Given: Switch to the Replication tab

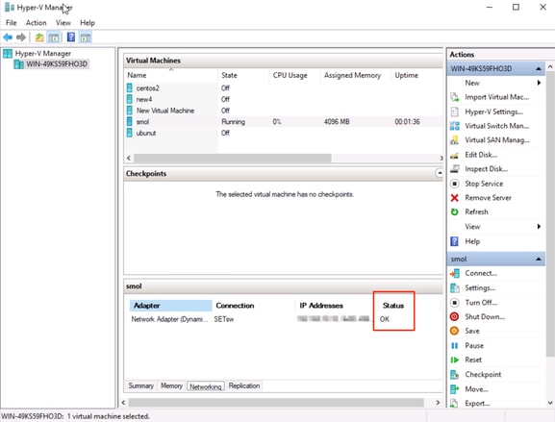Looking at the screenshot, I should tap(244, 385).
